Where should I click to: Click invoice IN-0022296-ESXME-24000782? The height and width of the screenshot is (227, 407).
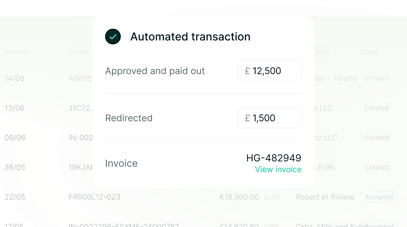(124, 225)
